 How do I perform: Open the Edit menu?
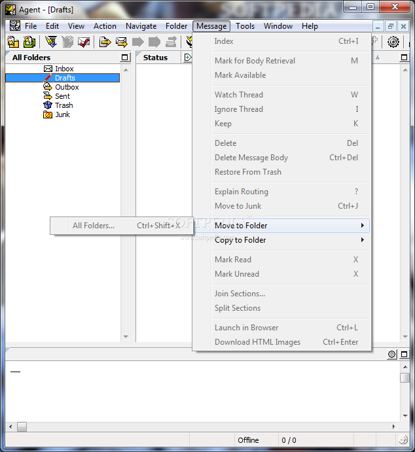pos(52,26)
